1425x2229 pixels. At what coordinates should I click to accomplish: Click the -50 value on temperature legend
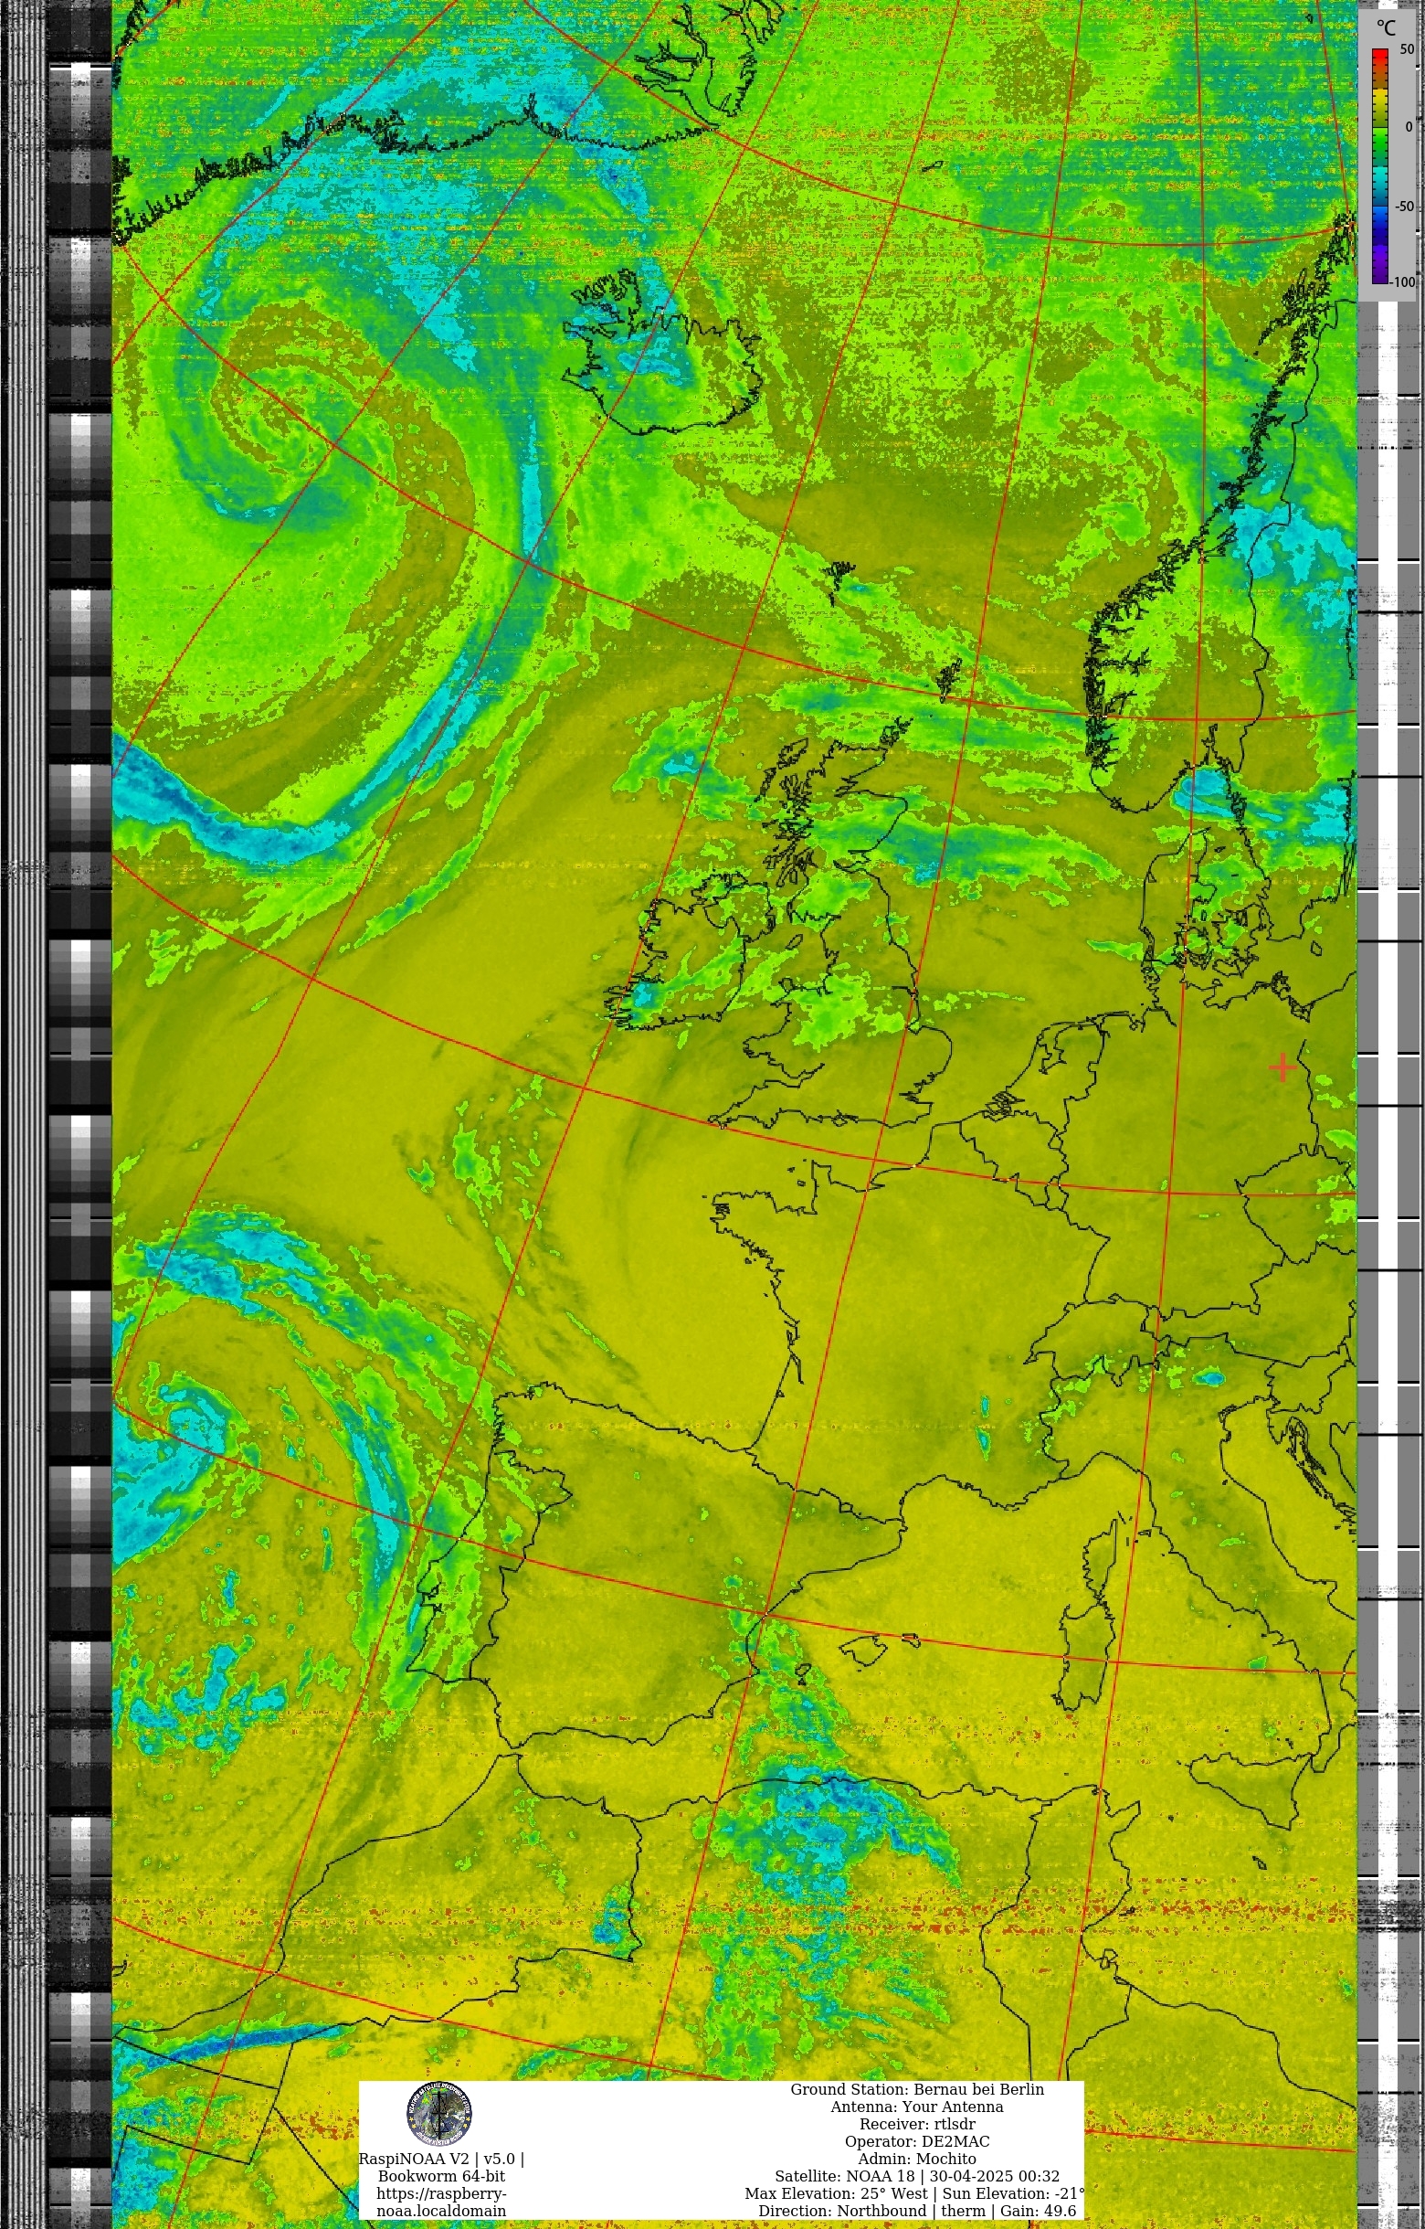[x=1404, y=206]
